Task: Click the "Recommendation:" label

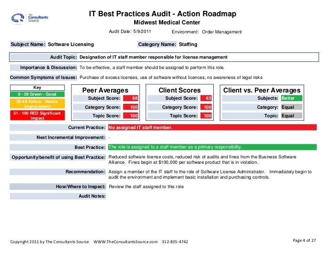Action: [x=58, y=172]
